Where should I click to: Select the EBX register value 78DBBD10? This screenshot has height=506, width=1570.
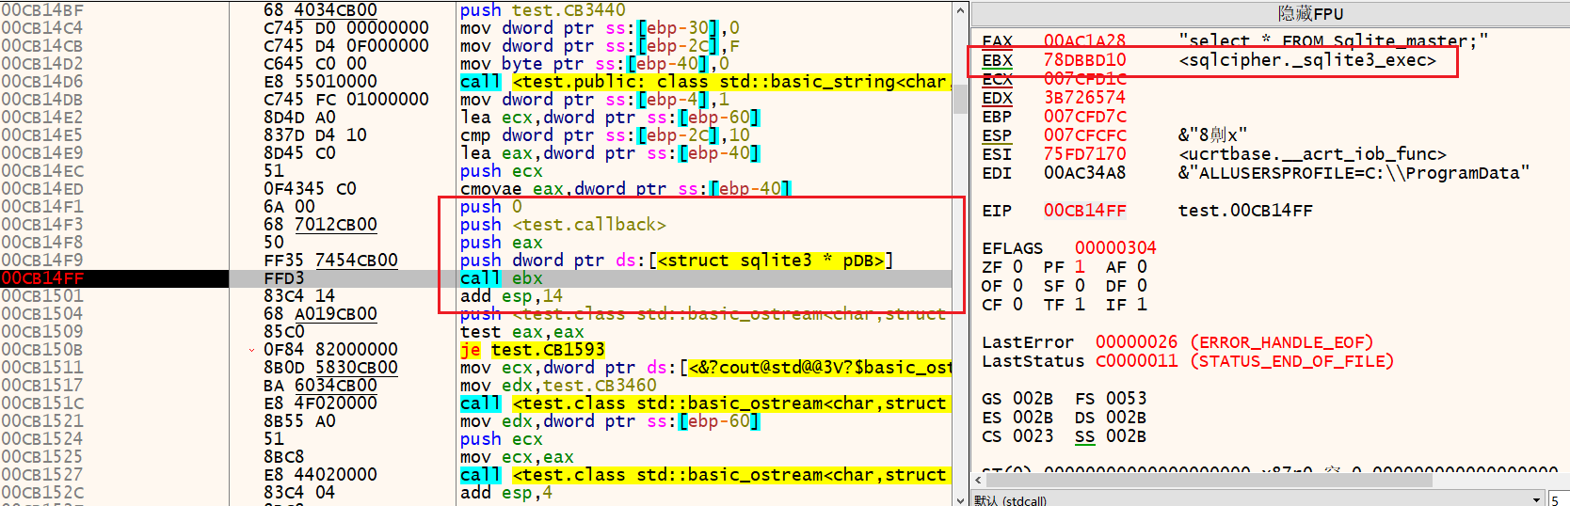(x=1084, y=60)
